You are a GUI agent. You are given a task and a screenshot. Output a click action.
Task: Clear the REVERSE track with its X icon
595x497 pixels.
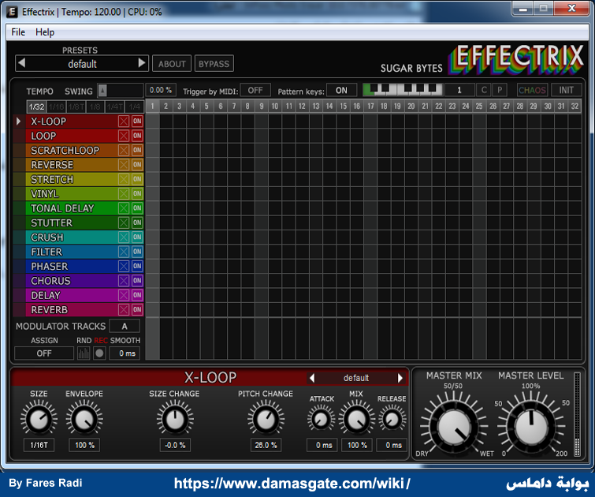click(x=124, y=165)
